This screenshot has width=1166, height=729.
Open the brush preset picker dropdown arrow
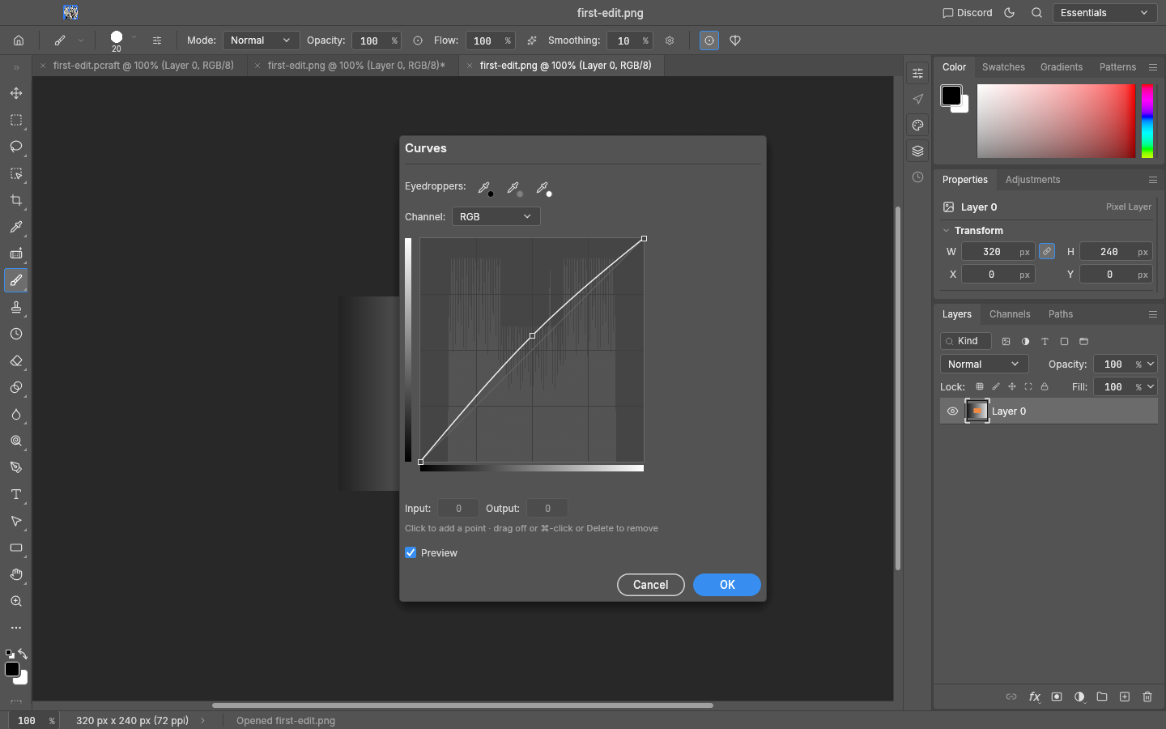[134, 37]
